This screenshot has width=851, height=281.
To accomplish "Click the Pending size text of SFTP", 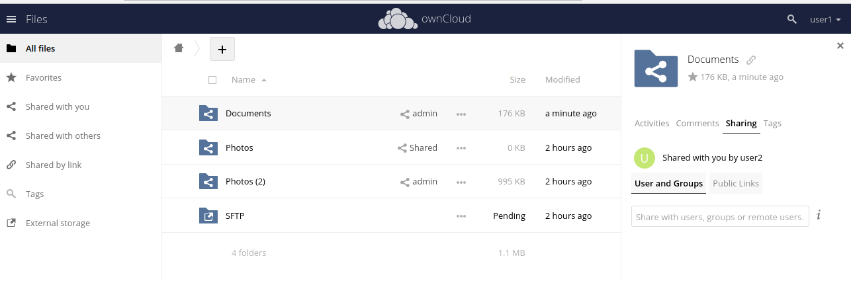I will (x=509, y=216).
